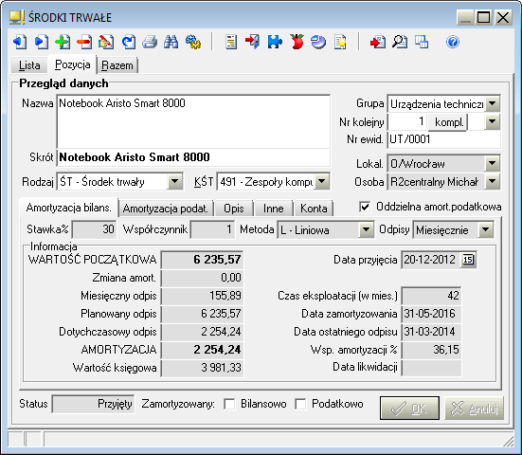Click the Współczynnik field
The image size is (522, 455).
(212, 229)
